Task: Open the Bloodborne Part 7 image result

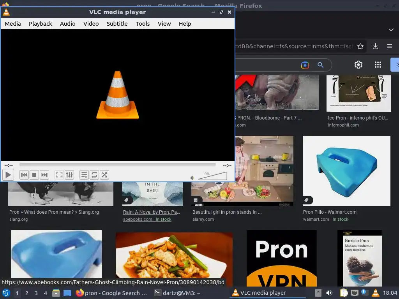Action: (x=277, y=92)
